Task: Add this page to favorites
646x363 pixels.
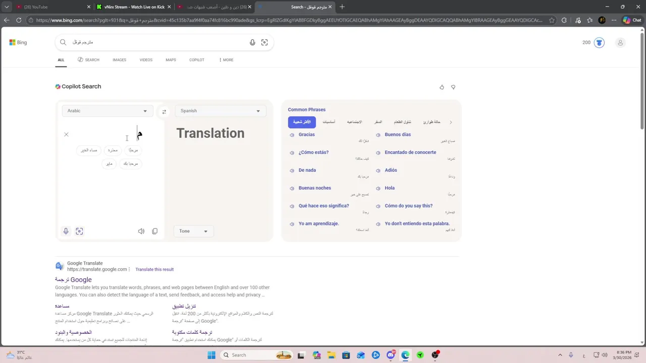Action: (x=552, y=20)
